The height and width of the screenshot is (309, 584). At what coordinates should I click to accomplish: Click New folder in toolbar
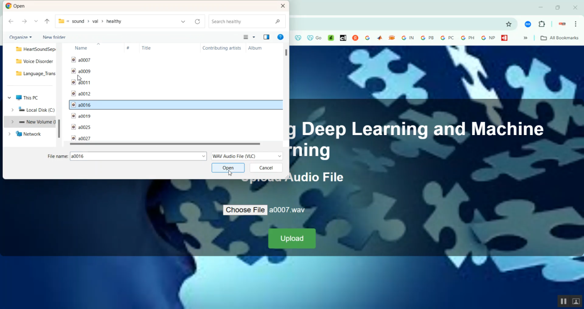tap(54, 37)
